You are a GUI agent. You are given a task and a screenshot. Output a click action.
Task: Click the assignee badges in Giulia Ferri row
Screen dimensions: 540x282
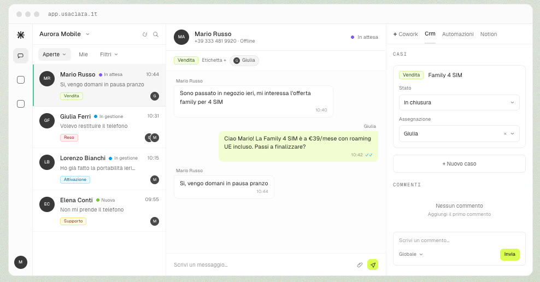(152, 138)
